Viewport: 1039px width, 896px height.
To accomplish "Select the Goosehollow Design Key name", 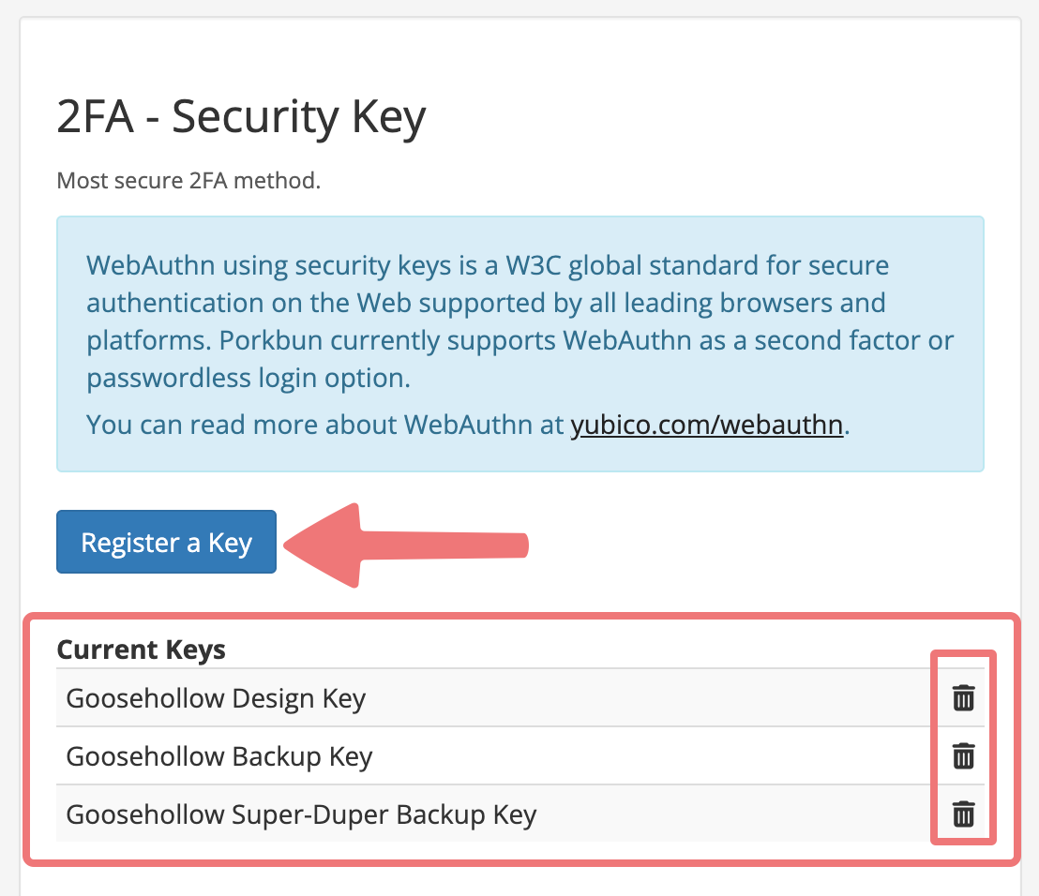I will click(x=216, y=698).
